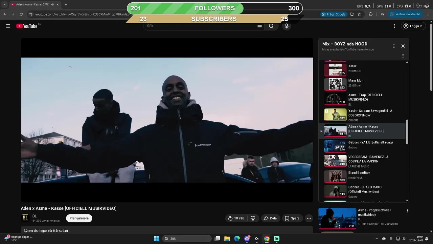Open weather widget Regniga dagar
This screenshot has width=433, height=244.
point(19,238)
